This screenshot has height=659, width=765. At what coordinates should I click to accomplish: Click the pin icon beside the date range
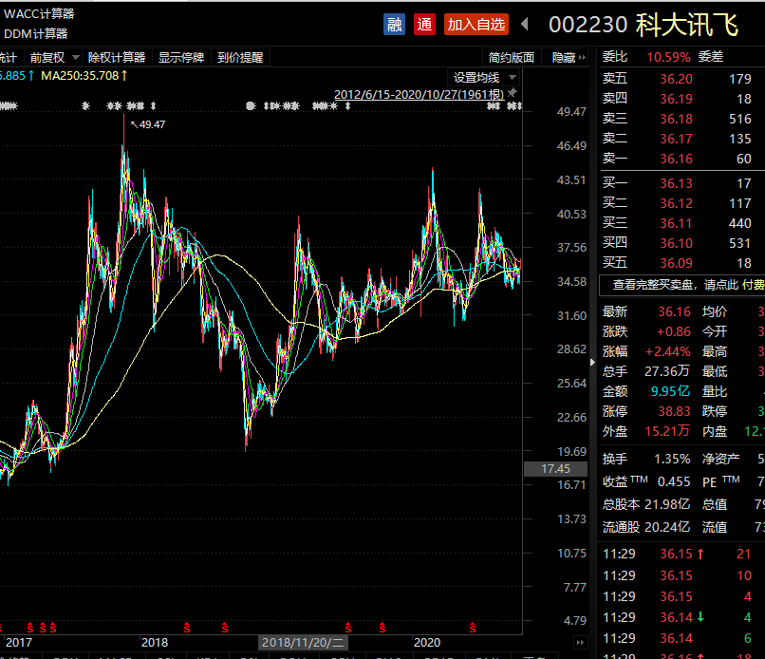point(513,93)
